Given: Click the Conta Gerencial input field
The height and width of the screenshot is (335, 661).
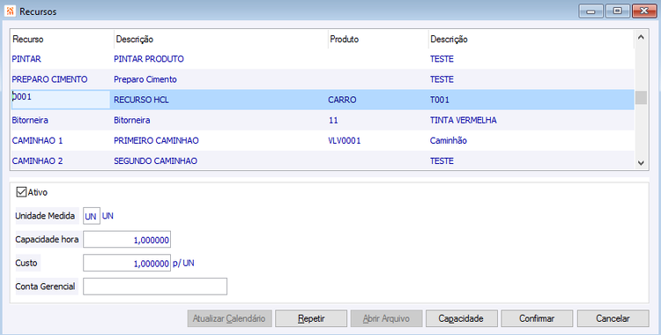Looking at the screenshot, I should (x=155, y=287).
